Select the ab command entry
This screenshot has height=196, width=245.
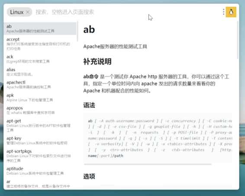[40, 29]
